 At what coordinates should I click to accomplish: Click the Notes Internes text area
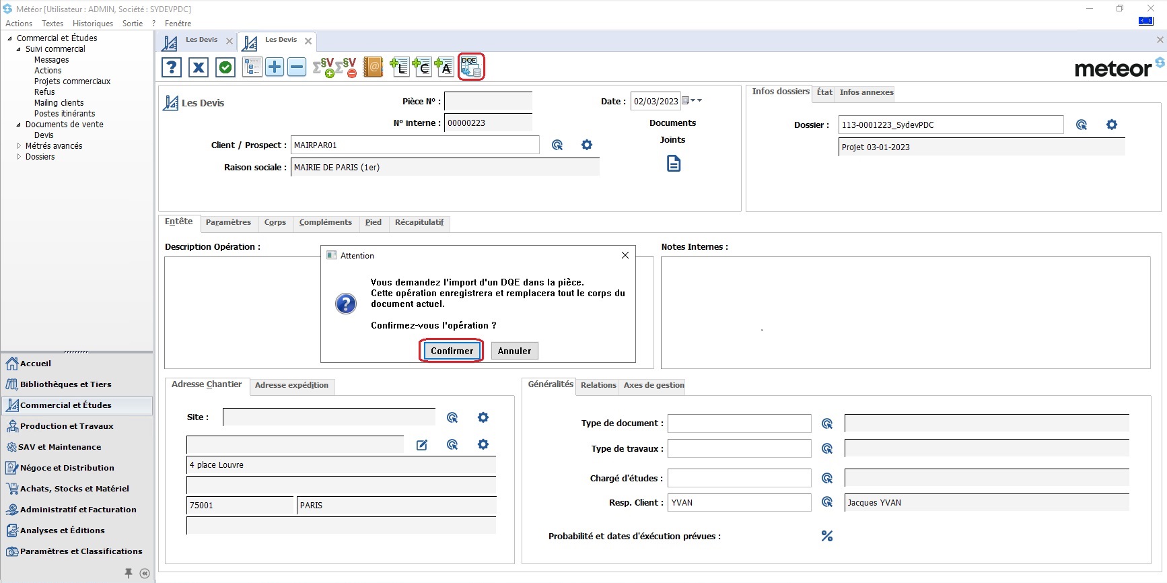tap(906, 312)
